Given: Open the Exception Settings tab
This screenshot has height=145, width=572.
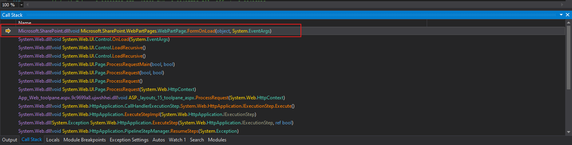Looking at the screenshot, I should pos(129,140).
